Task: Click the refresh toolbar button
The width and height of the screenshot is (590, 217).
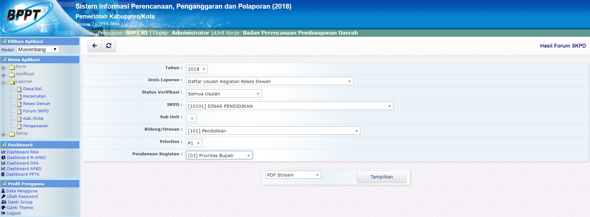Action: click(x=109, y=46)
